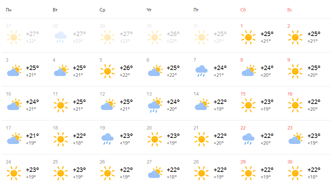Click the faded rain cloud icon on day 28
Image resolution: width=332 pixels, height=186 pixels.
click(61, 37)
